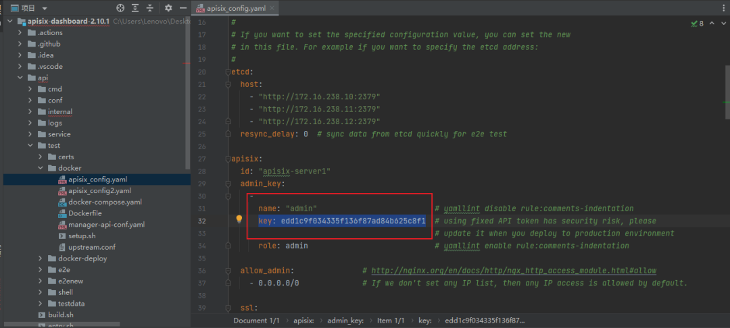The width and height of the screenshot is (730, 328).
Task: Expand the e2enew folder
Action: 40,281
